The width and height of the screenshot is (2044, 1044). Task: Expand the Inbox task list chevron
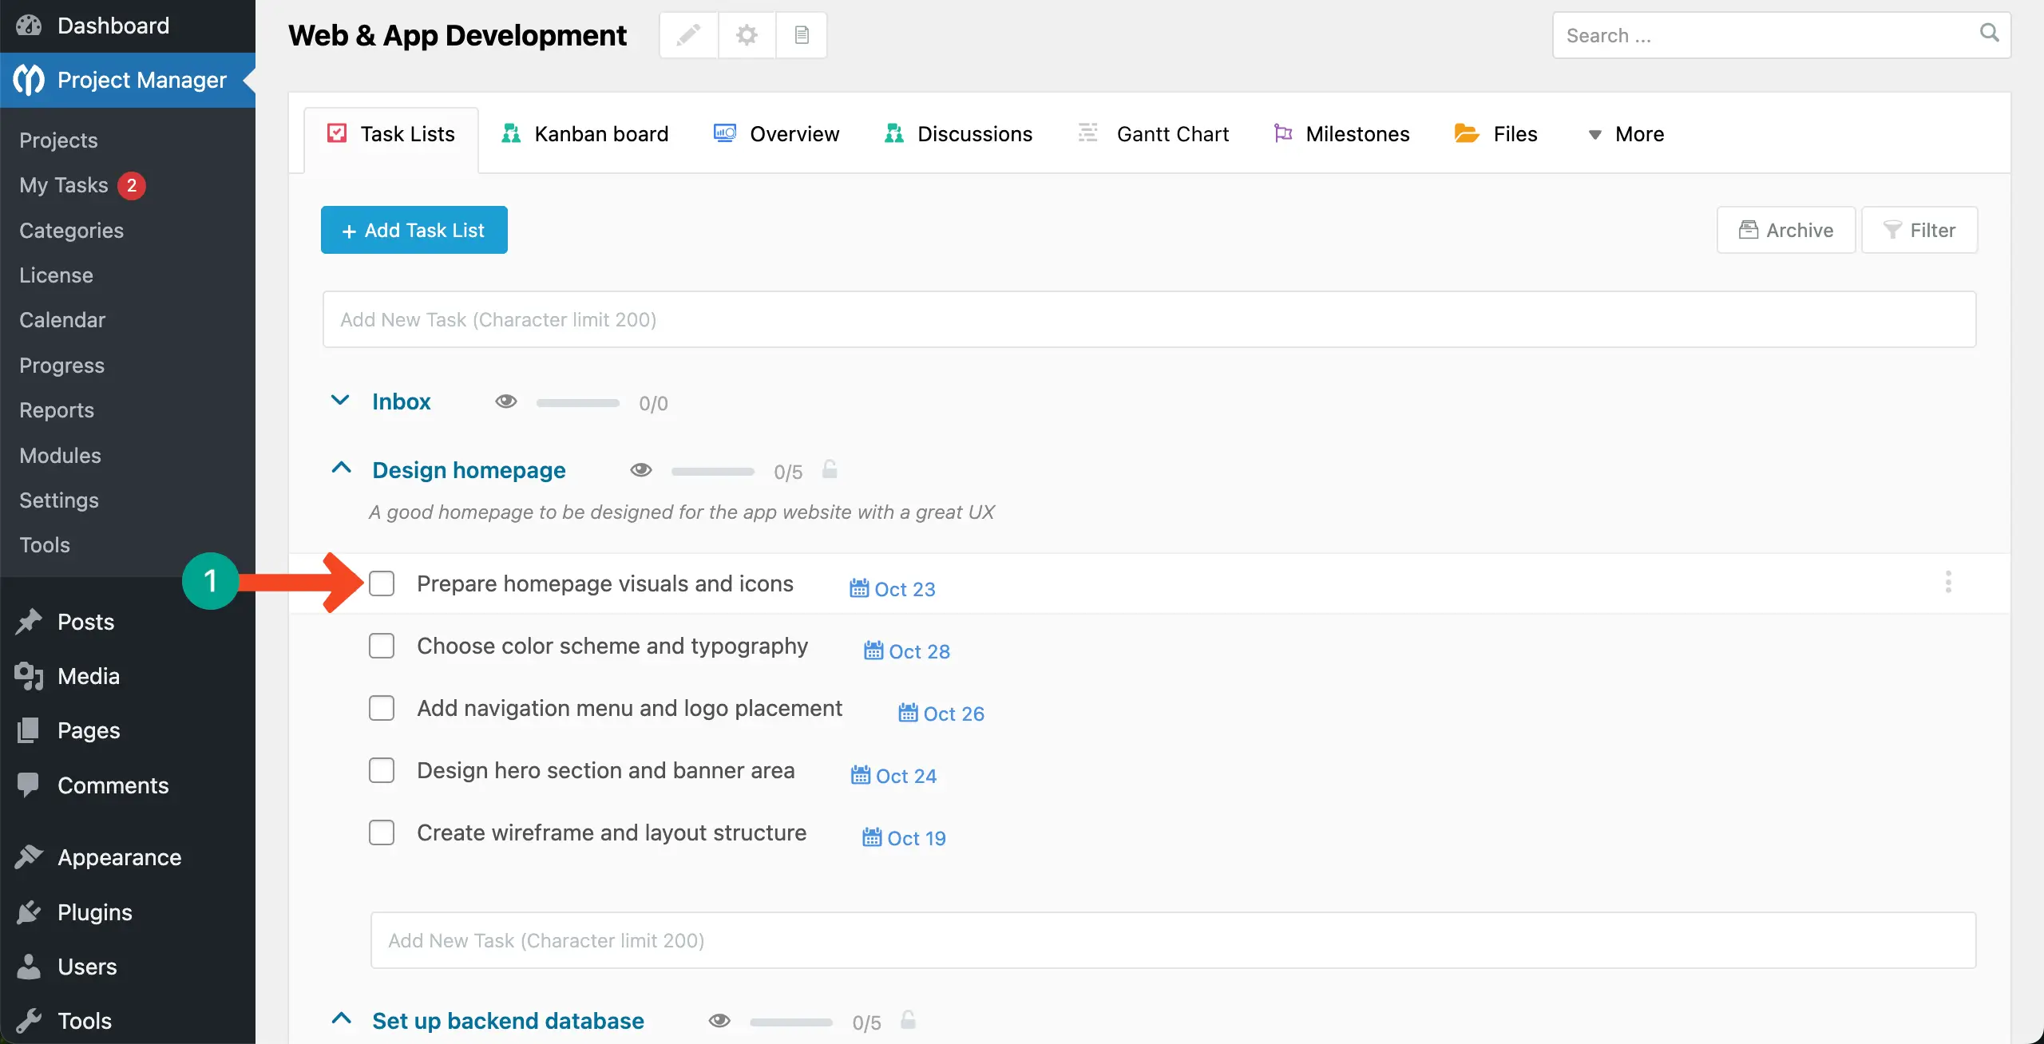[340, 401]
